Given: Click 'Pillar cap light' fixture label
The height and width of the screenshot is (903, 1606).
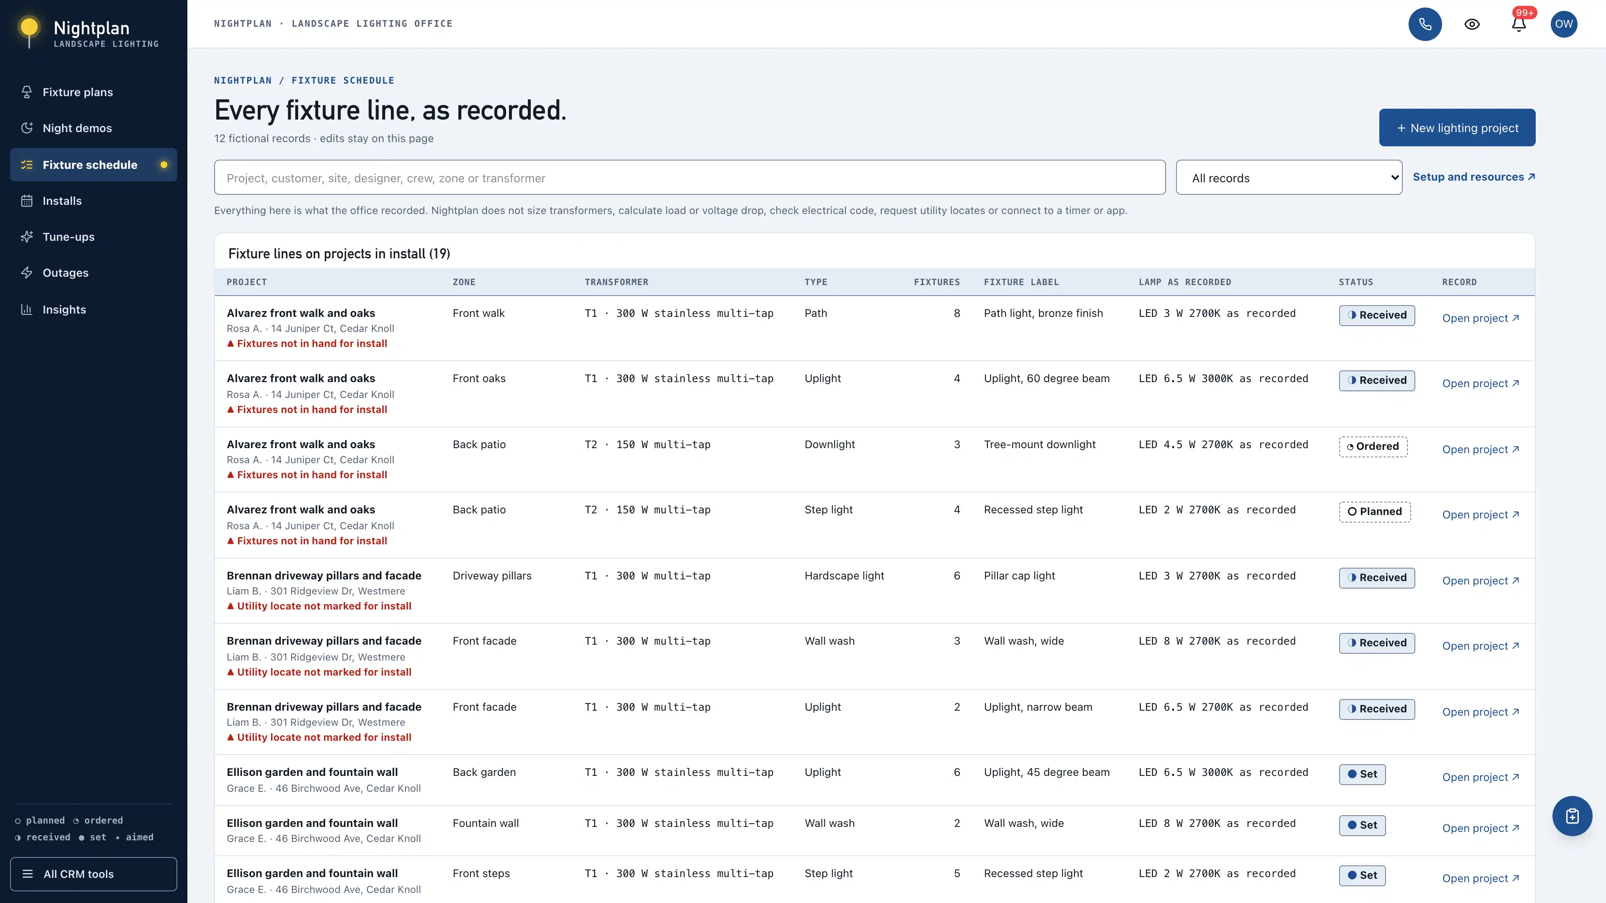Looking at the screenshot, I should (x=1019, y=576).
